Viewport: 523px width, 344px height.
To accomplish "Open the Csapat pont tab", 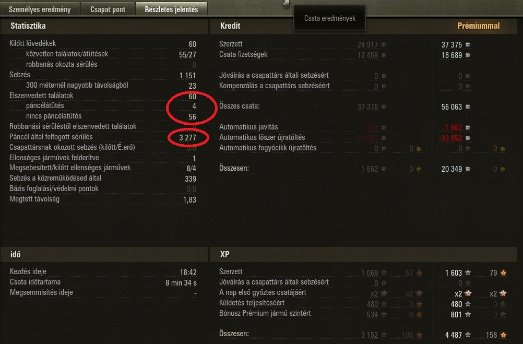I will coord(108,9).
